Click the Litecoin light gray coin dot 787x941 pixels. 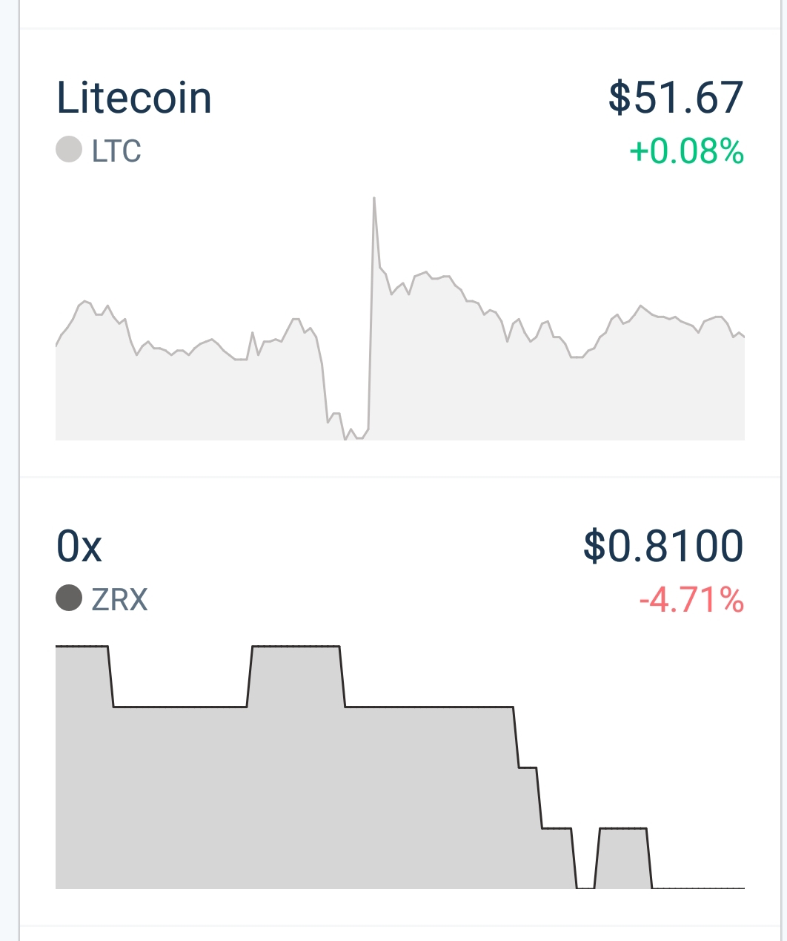click(x=69, y=150)
